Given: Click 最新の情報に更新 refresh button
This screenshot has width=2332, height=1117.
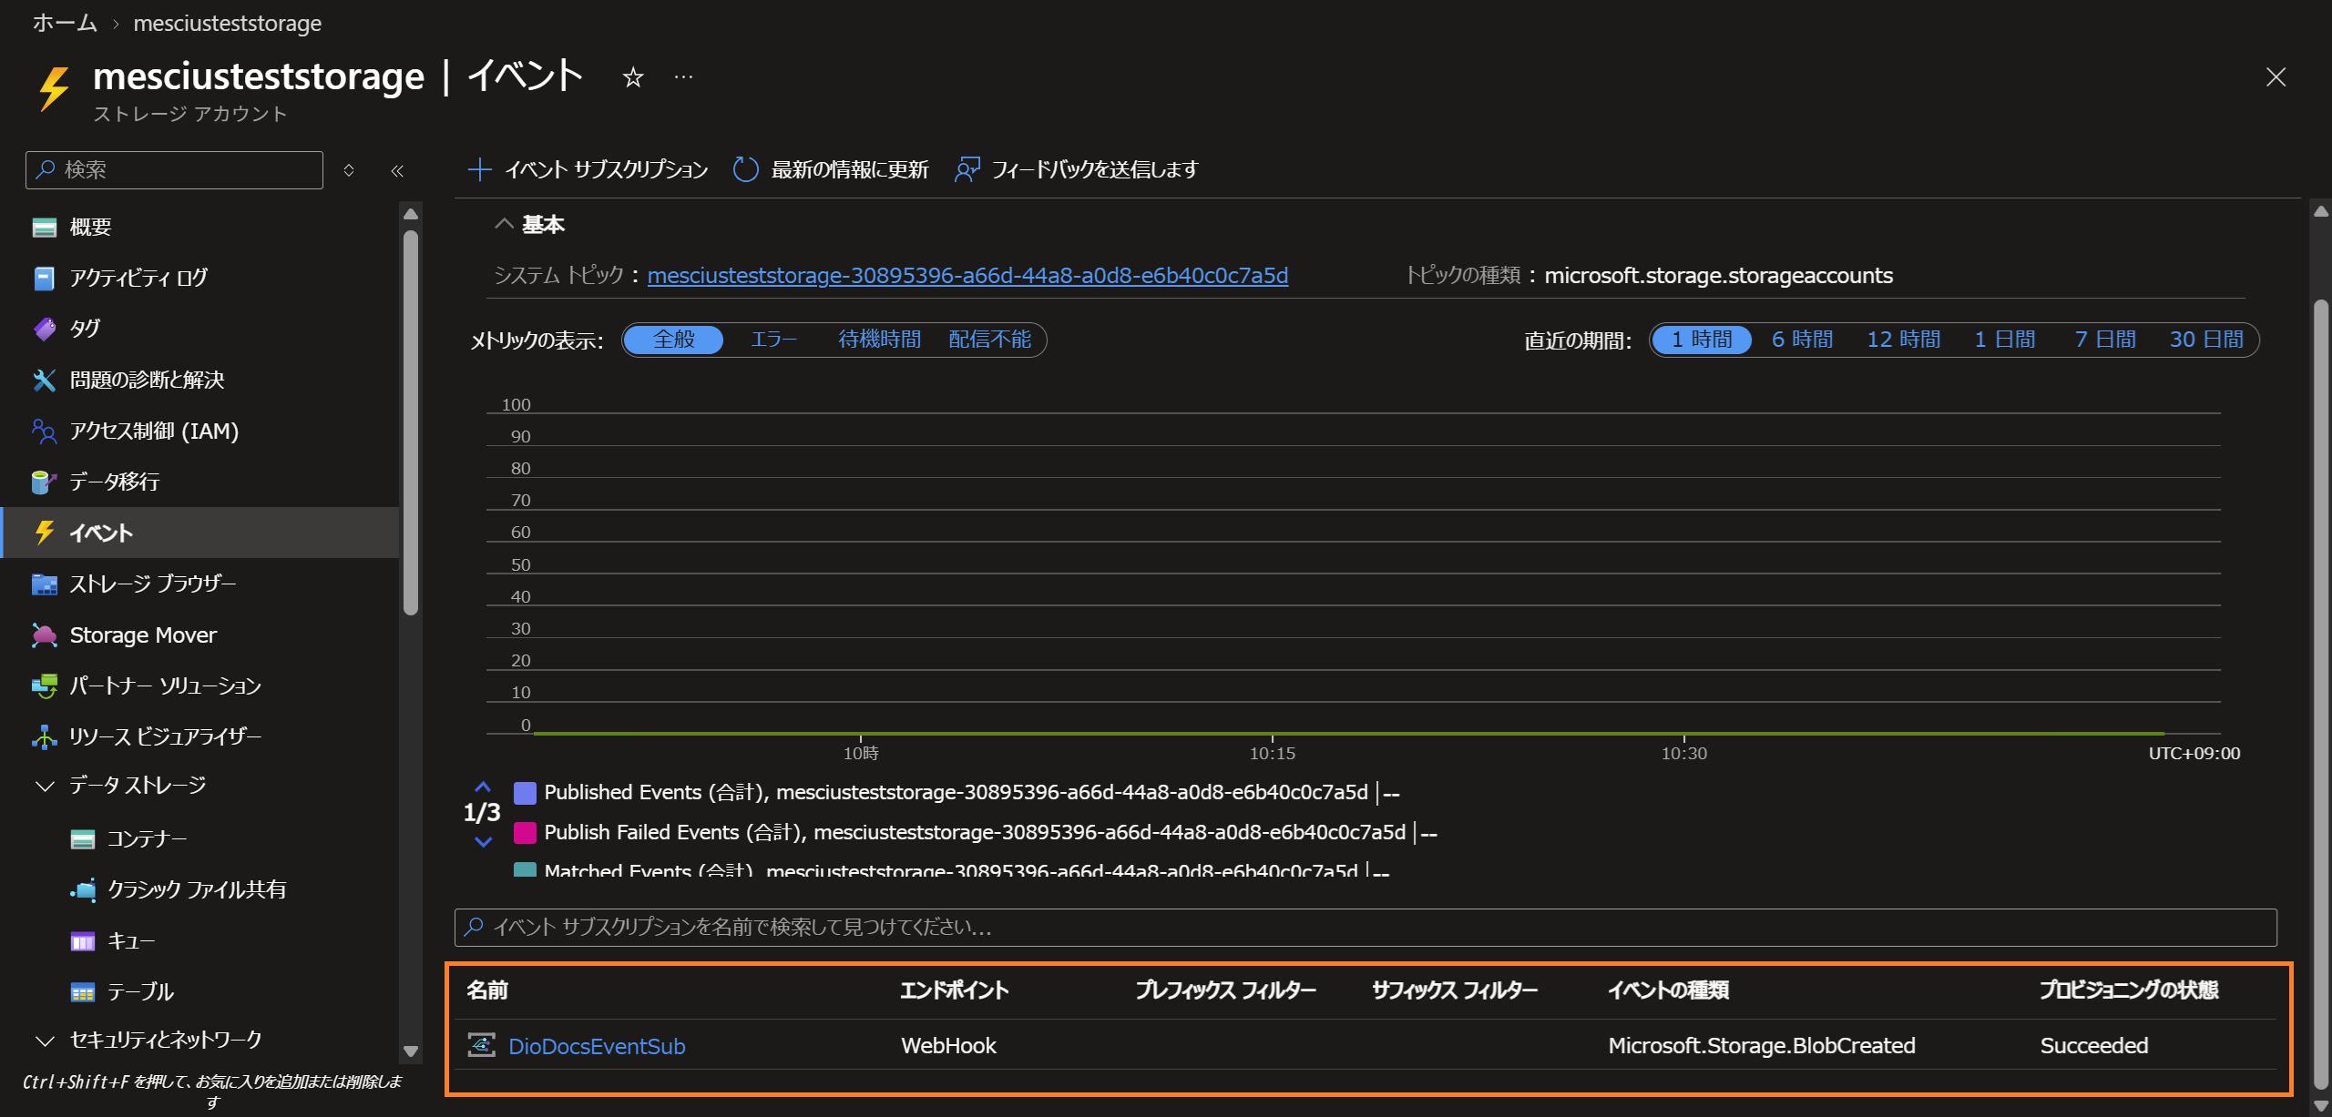Looking at the screenshot, I should (831, 169).
